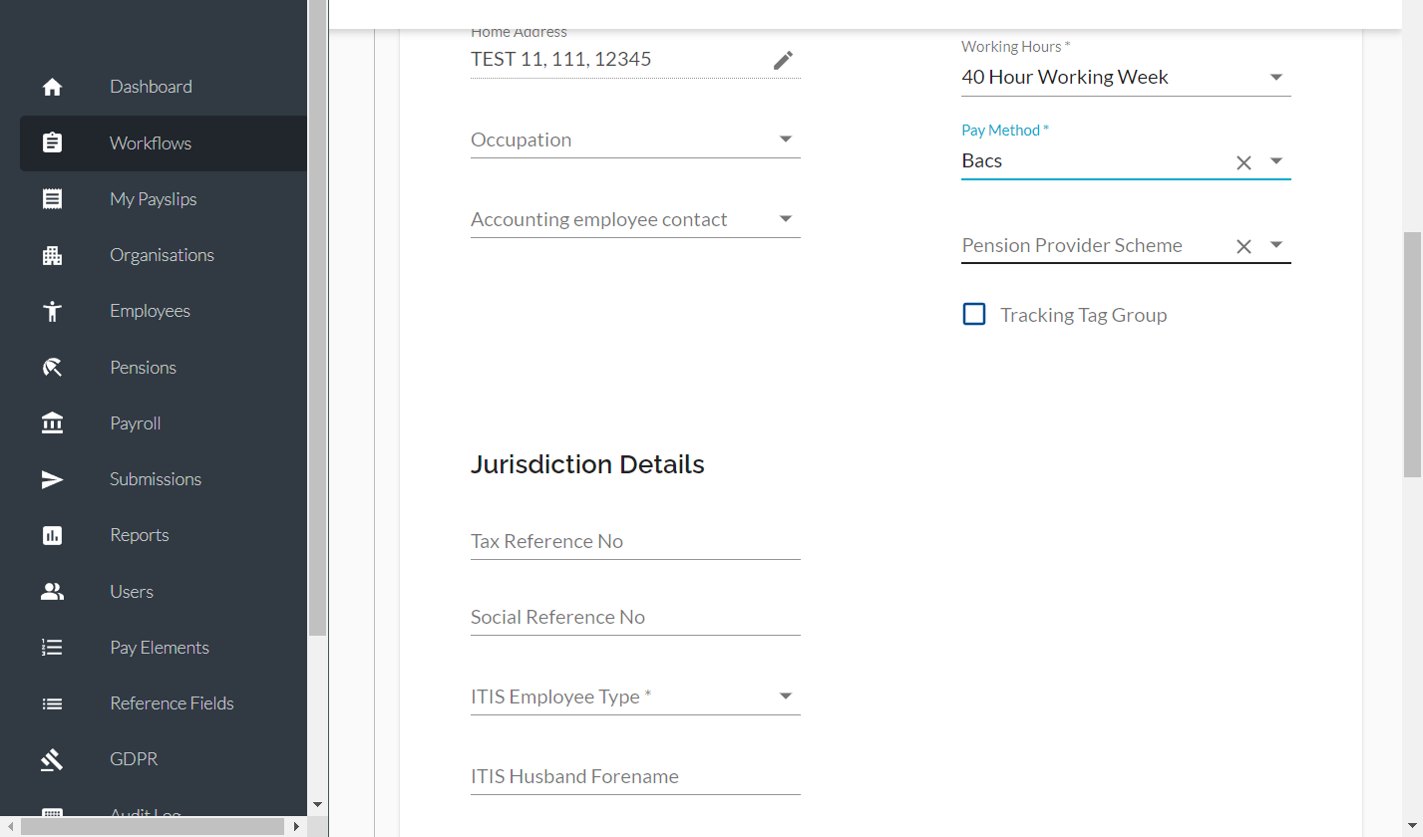Screen dimensions: 1423x837
Task: Expand Accounting employee contact dropdown
Action: click(786, 219)
